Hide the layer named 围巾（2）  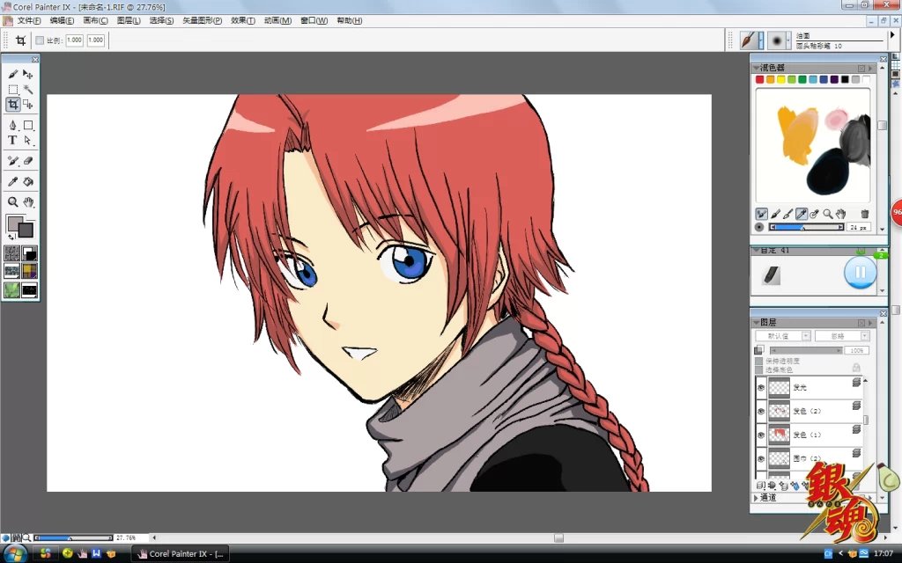761,458
